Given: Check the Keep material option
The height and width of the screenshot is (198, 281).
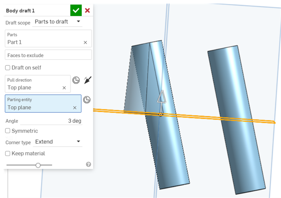Looking at the screenshot, I should 8,154.
